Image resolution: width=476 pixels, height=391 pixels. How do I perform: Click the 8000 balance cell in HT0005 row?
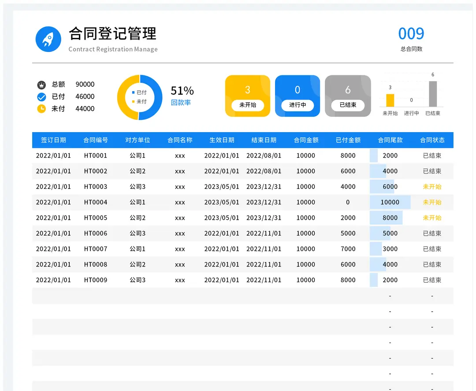pos(390,218)
